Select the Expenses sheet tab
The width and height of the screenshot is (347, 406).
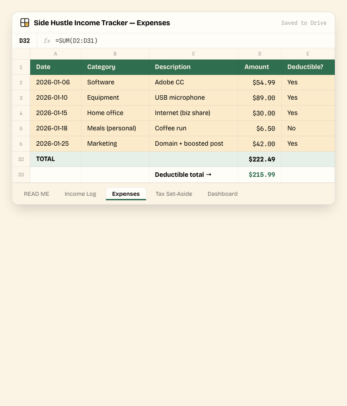[x=126, y=194]
